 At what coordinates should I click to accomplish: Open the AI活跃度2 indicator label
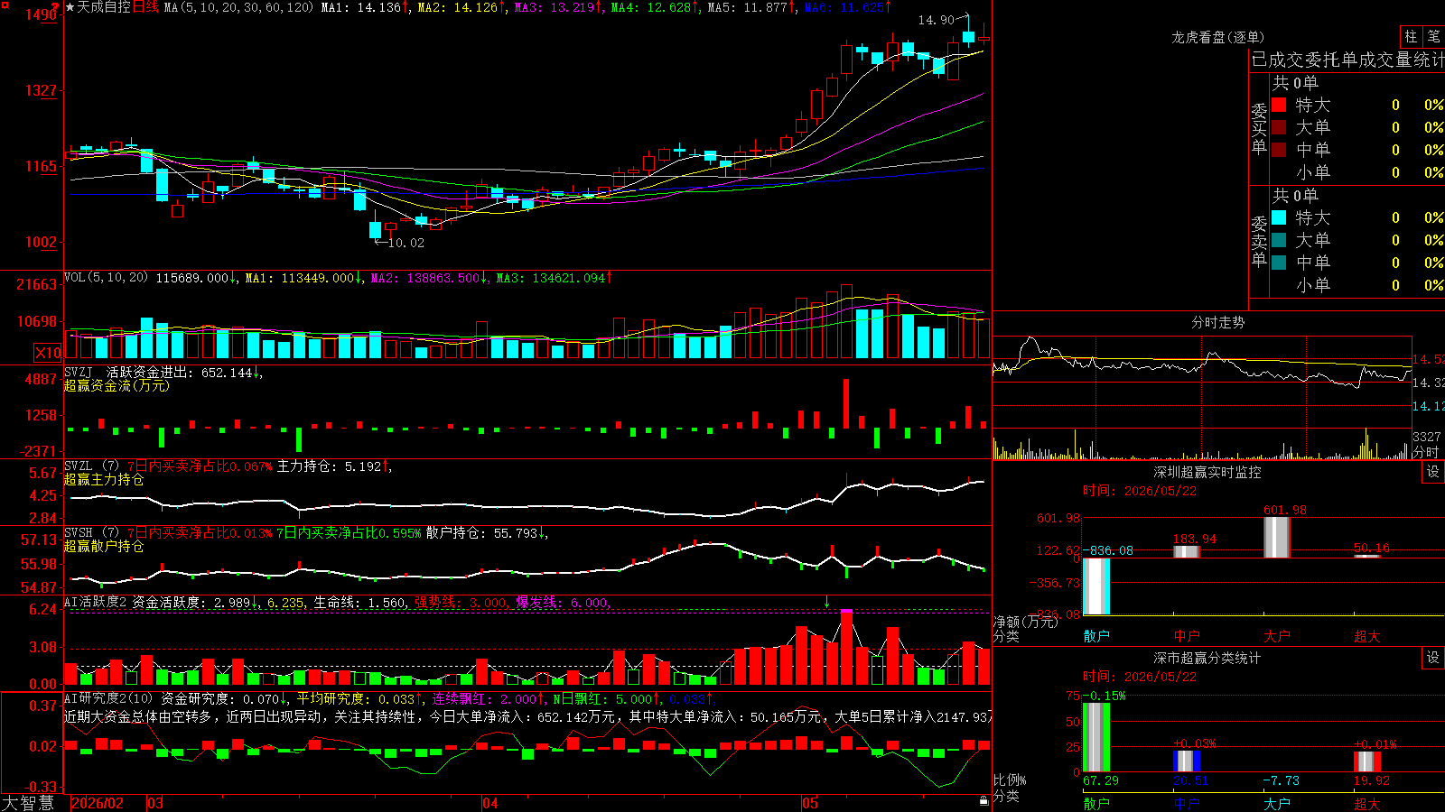pyautogui.click(x=95, y=602)
